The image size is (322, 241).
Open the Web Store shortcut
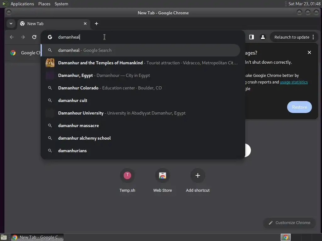click(x=163, y=180)
